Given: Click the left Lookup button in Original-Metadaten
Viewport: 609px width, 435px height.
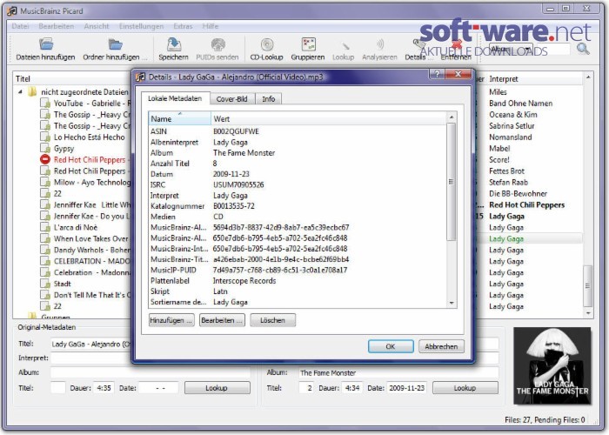Looking at the screenshot, I should [x=217, y=388].
